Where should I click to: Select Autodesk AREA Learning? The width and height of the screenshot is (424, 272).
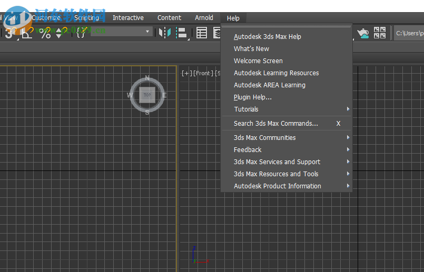coord(287,85)
